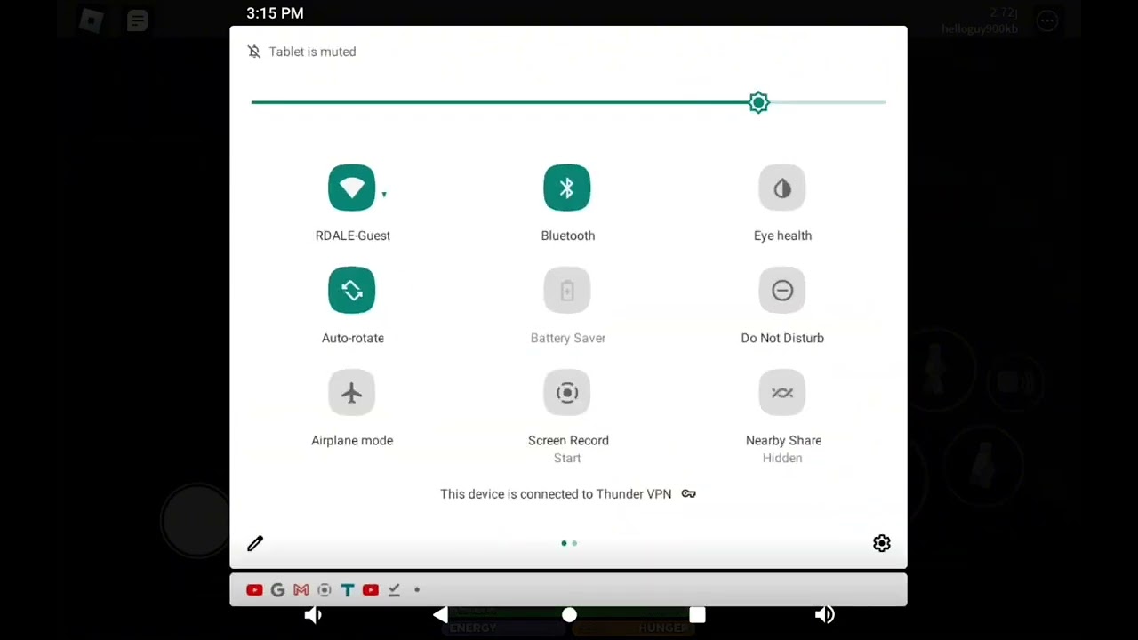Expand Wi-Fi networks dropdown arrow
Viewport: 1138px width, 640px height.
point(384,194)
